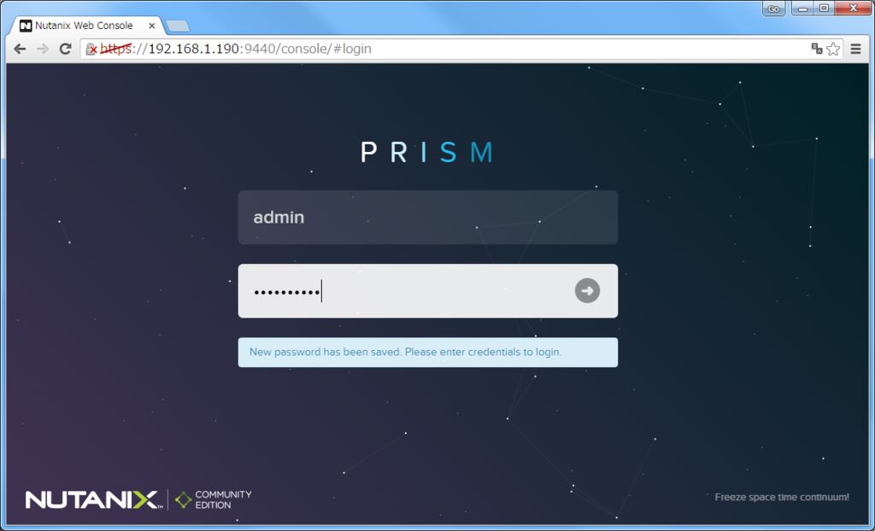Click the insecure HTTPS lock icon
This screenshot has width=875, height=531.
91,49
